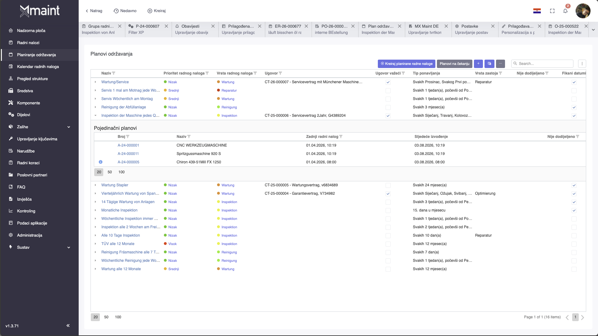598x336 pixels.
Task: Expand the Wartung Stapler row
Action: (x=95, y=185)
